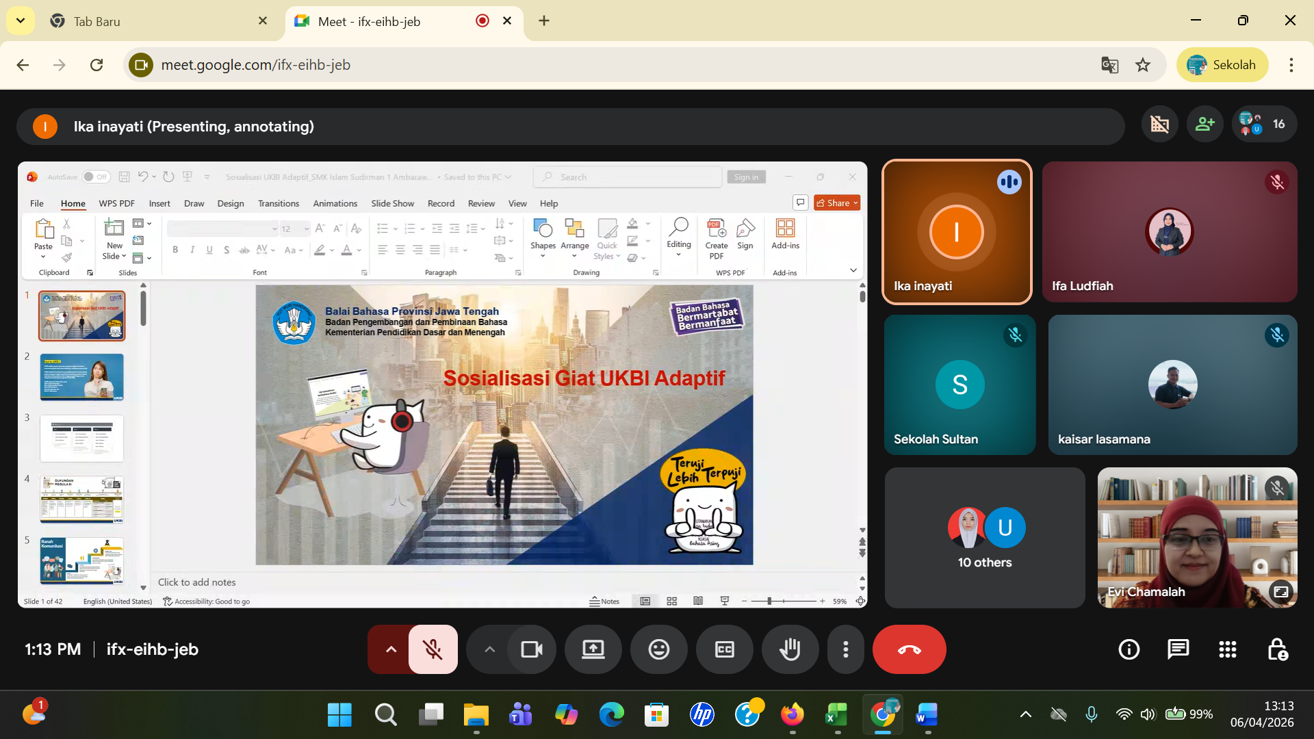Click the host controls lock icon
Screen dimensions: 1314x739
pyautogui.click(x=1277, y=649)
